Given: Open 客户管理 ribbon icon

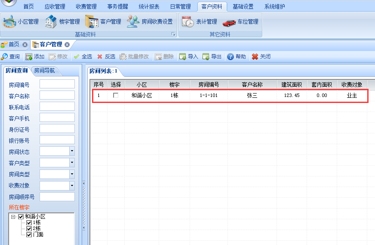Looking at the screenshot, I should tap(92, 21).
